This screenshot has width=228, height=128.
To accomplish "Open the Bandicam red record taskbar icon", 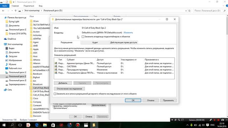I will (x=78, y=125).
